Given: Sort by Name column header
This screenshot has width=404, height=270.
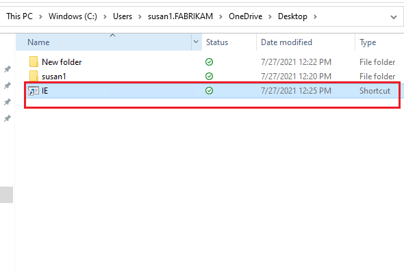Looking at the screenshot, I should pyautogui.click(x=103, y=42).
